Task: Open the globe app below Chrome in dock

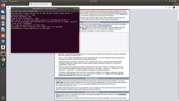Action: [x=3, y=65]
